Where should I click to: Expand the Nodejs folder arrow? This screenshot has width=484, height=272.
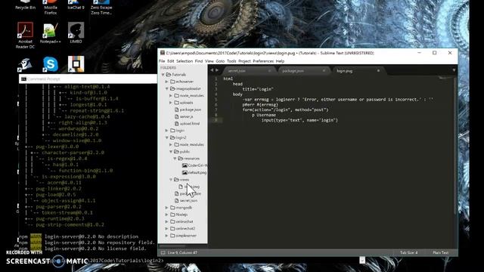coord(167,215)
